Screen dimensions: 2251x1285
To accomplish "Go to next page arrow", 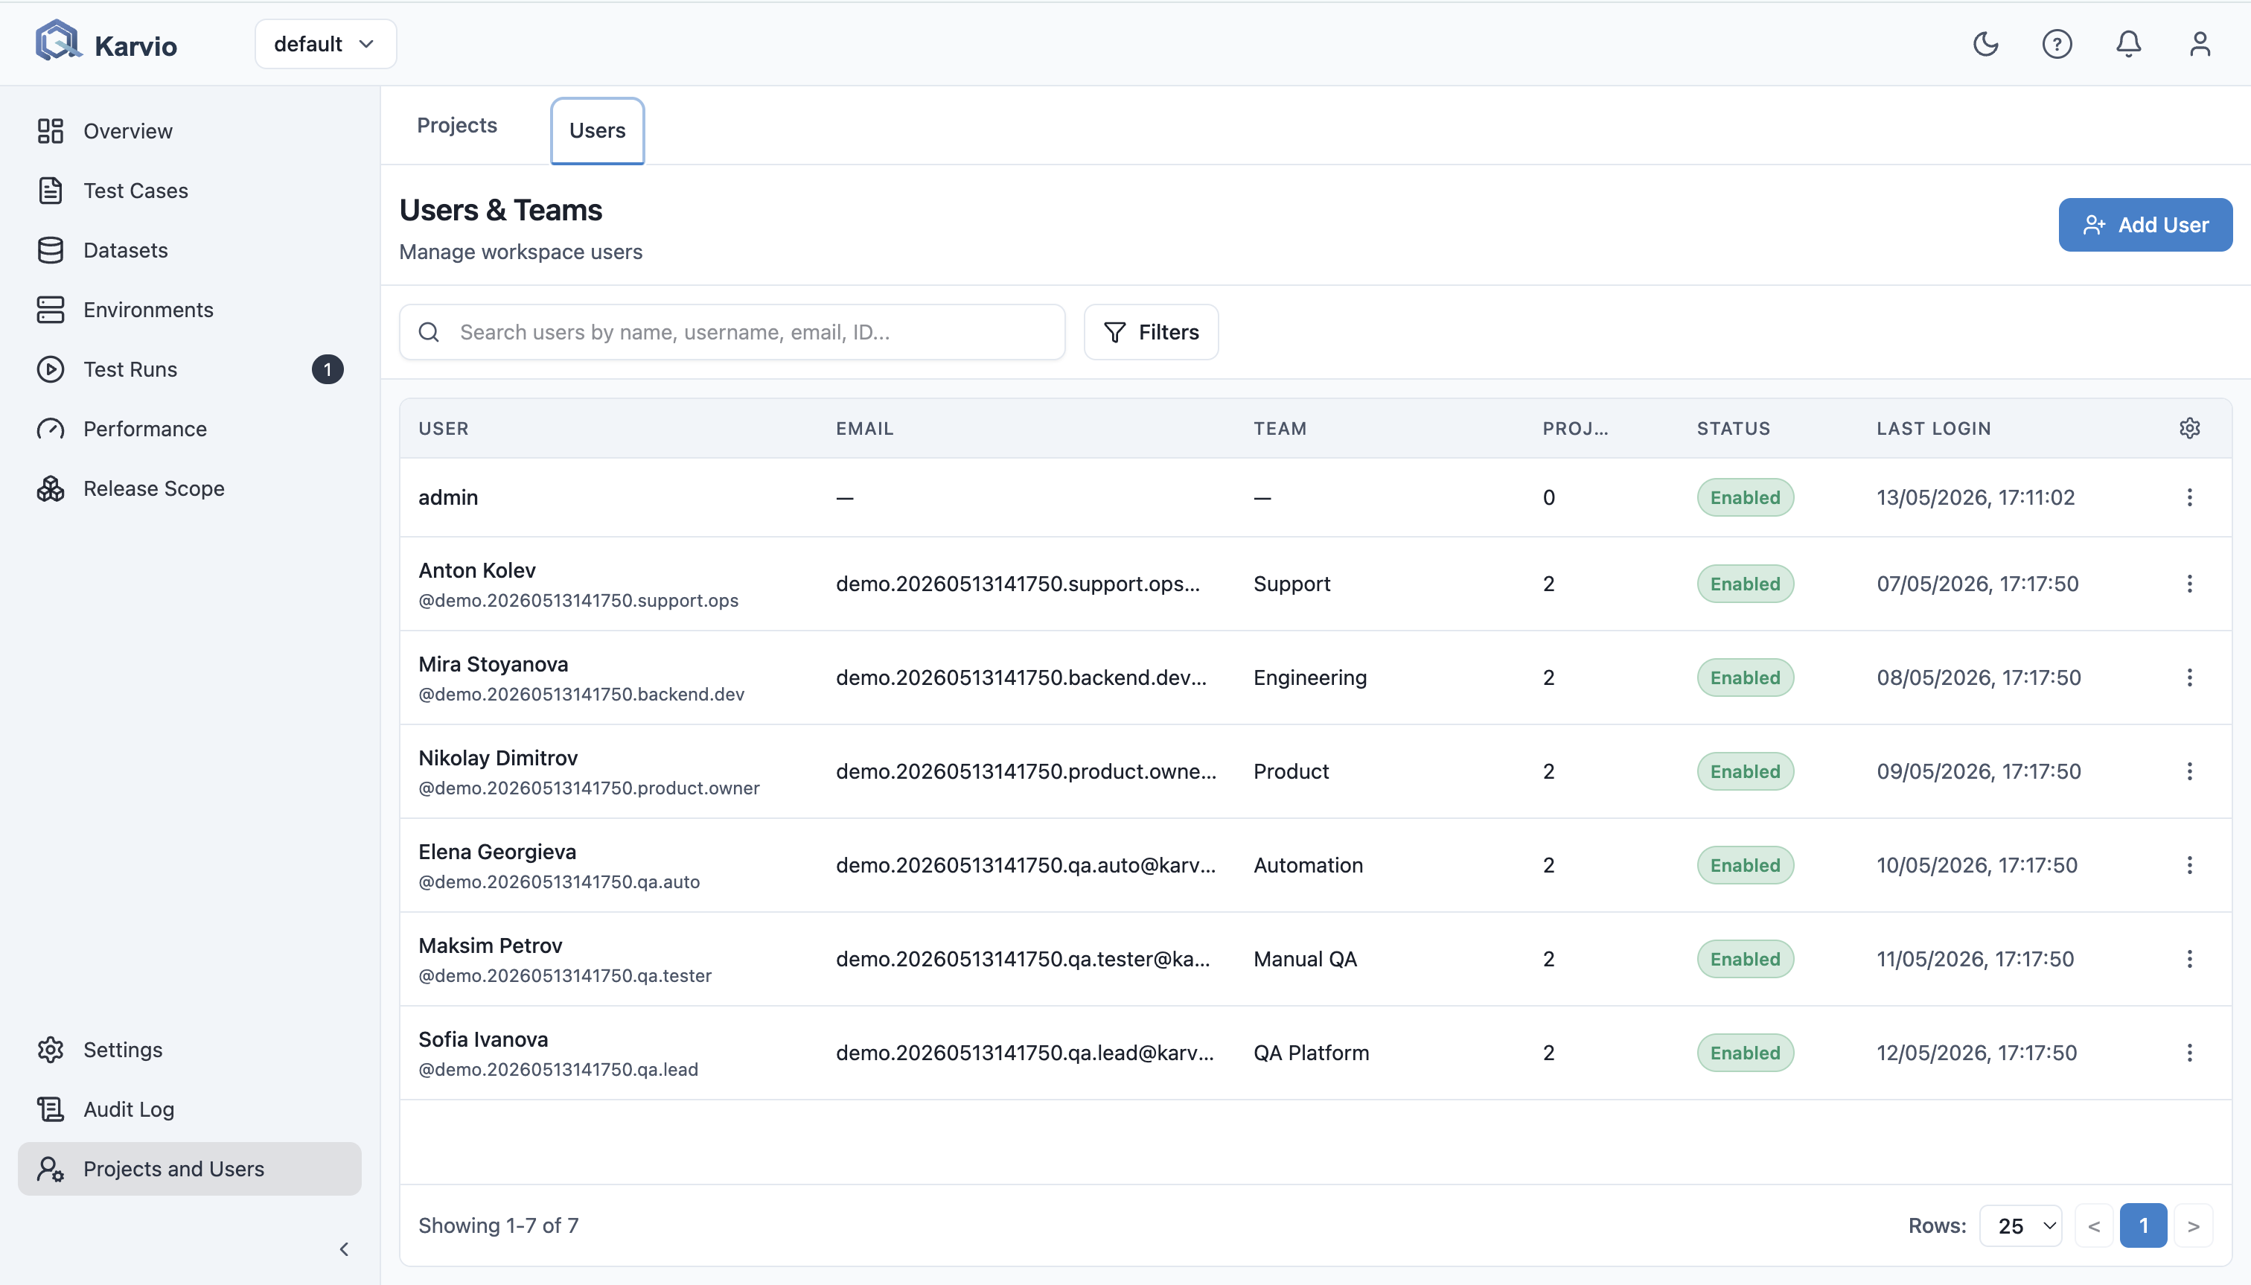I will (x=2194, y=1226).
